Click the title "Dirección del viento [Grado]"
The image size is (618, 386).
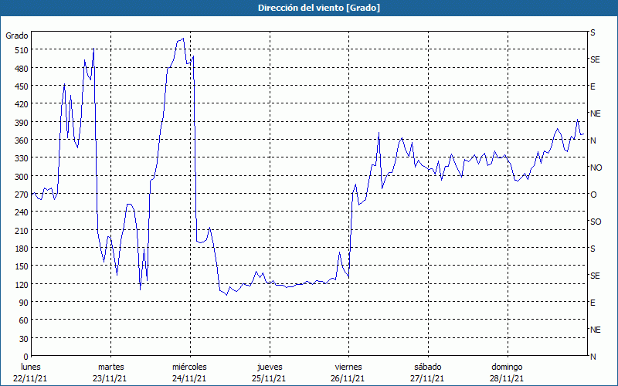pos(319,8)
